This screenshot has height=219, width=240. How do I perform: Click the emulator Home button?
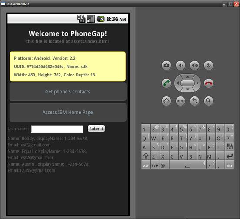coord(167,101)
